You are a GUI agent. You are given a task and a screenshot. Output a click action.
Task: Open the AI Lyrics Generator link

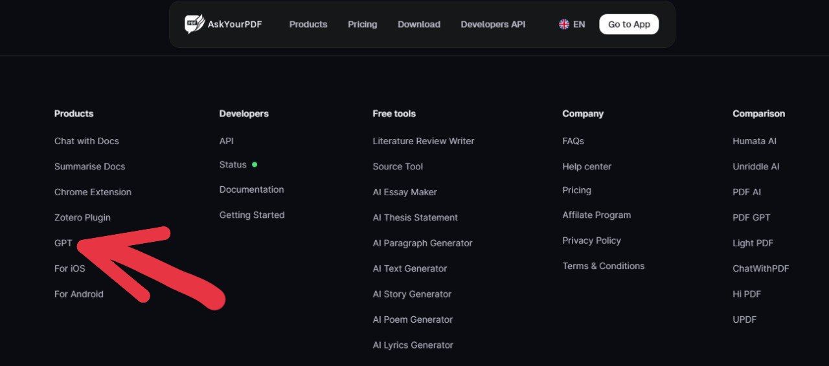413,345
